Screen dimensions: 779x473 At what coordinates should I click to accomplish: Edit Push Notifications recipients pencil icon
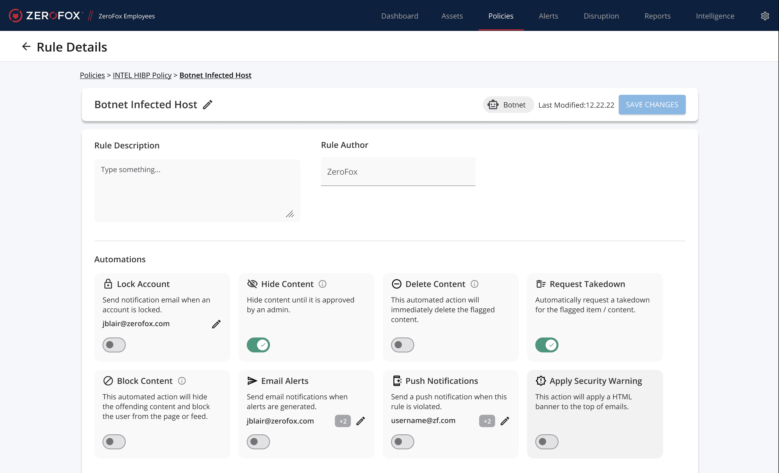505,421
